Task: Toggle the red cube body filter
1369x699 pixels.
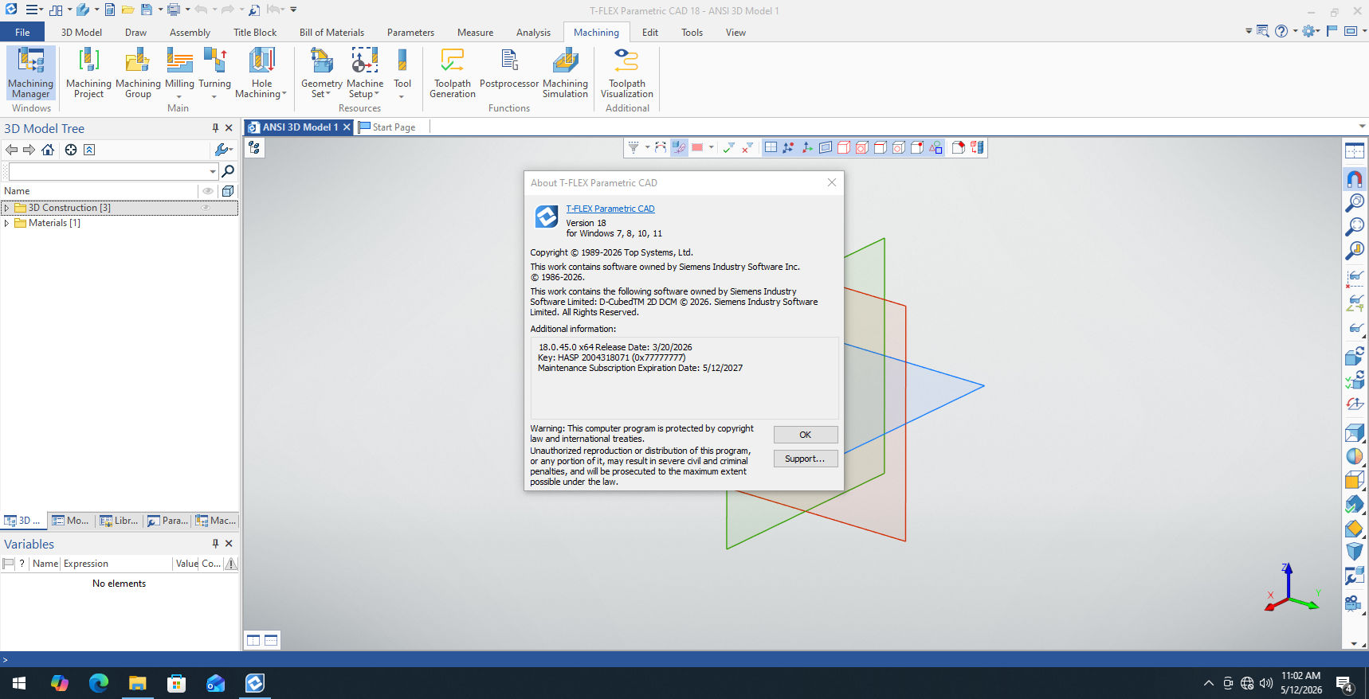Action: pos(844,147)
